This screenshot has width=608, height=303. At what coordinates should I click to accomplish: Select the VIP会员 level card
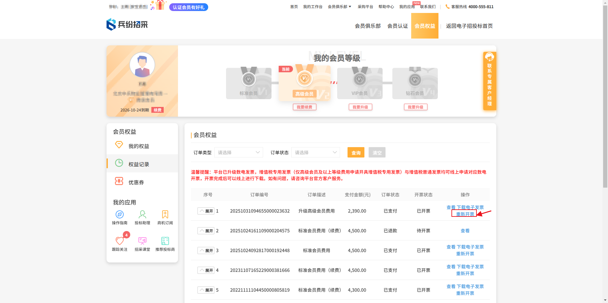[x=360, y=84]
